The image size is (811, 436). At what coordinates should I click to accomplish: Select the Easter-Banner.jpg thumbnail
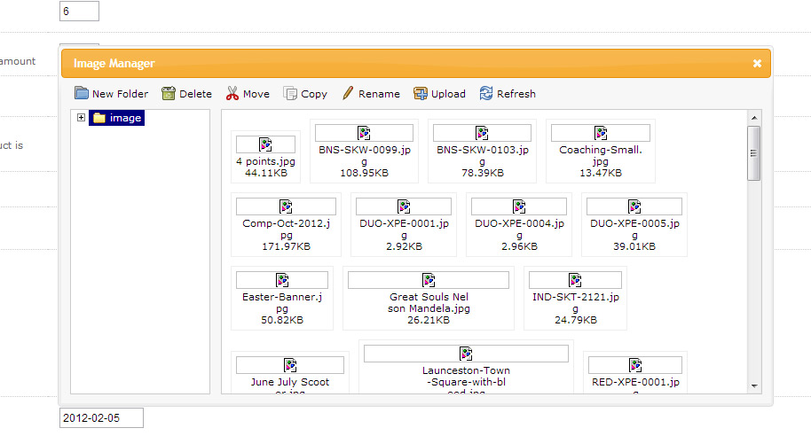click(x=282, y=280)
